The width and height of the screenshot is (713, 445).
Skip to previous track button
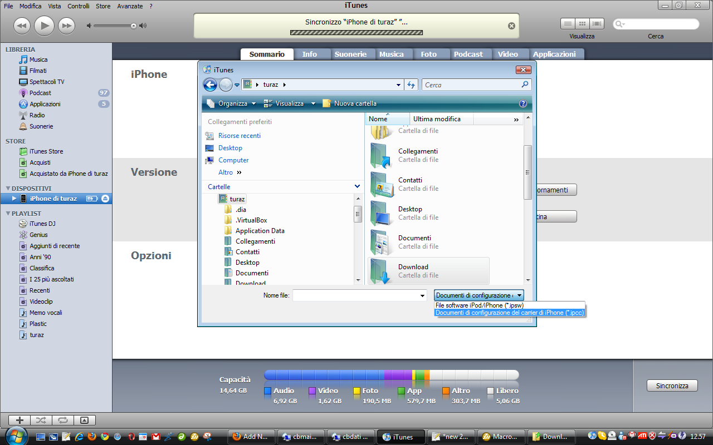coord(22,26)
